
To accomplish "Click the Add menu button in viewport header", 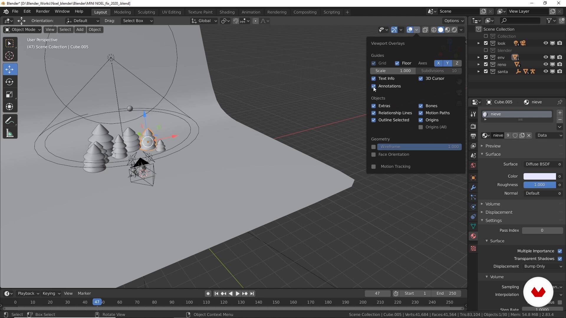I will coord(80,29).
